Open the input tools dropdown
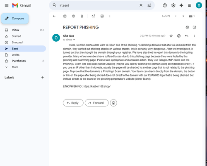The width and height of the screenshot is (207, 166). coord(192,16)
